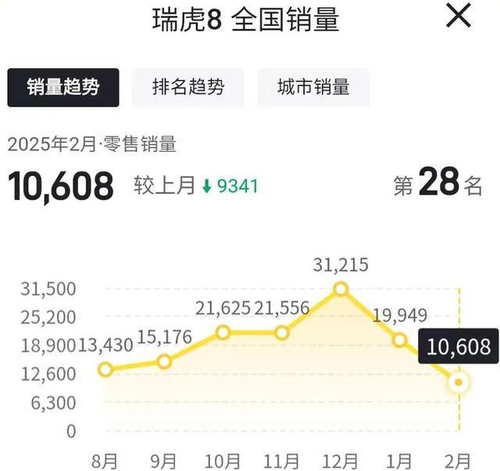Click the 9341 decrease value
Viewport: 500px width, 471px height.
point(237,186)
